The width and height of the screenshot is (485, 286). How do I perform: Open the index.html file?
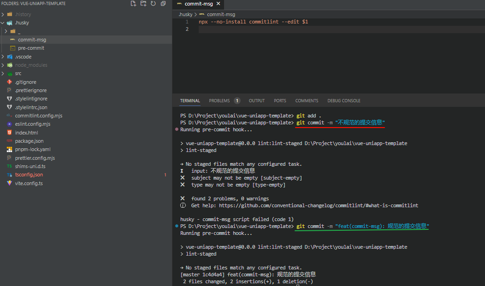coord(26,133)
